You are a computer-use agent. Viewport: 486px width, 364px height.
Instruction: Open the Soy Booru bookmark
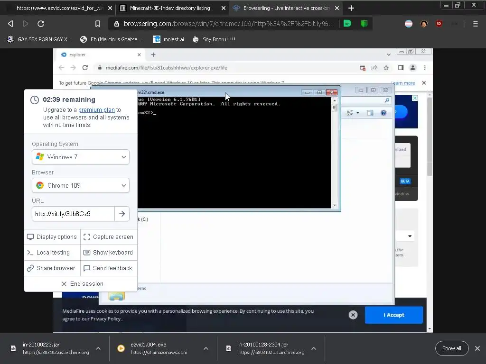click(x=214, y=39)
